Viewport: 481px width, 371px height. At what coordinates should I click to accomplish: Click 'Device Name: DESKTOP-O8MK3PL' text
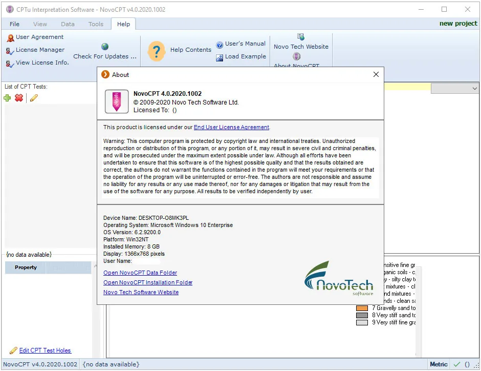(146, 218)
